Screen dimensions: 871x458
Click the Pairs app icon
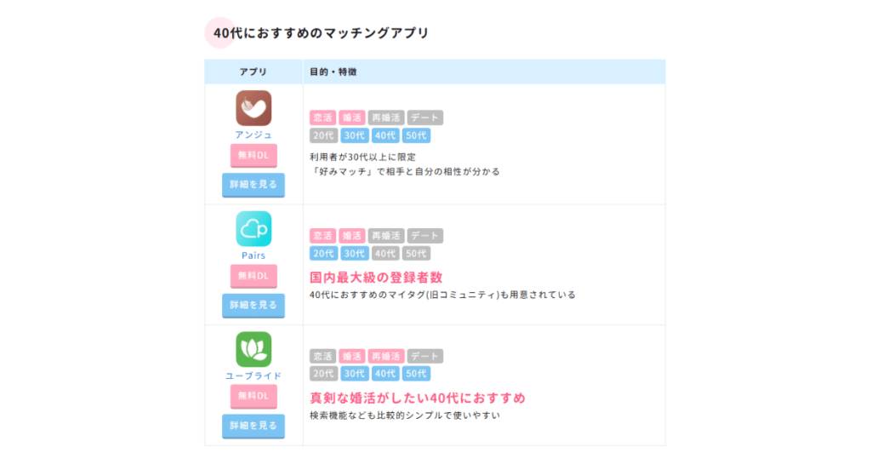[253, 228]
